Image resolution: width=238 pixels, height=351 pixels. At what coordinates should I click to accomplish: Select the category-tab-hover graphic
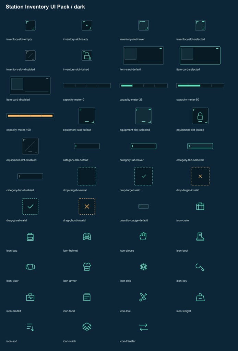(143, 146)
